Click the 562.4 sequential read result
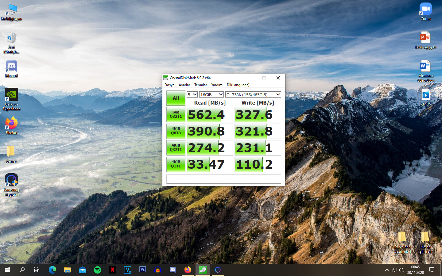The width and height of the screenshot is (442, 276). pos(210,115)
